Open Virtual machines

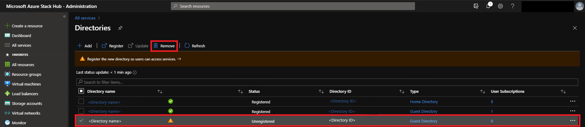(x=23, y=84)
